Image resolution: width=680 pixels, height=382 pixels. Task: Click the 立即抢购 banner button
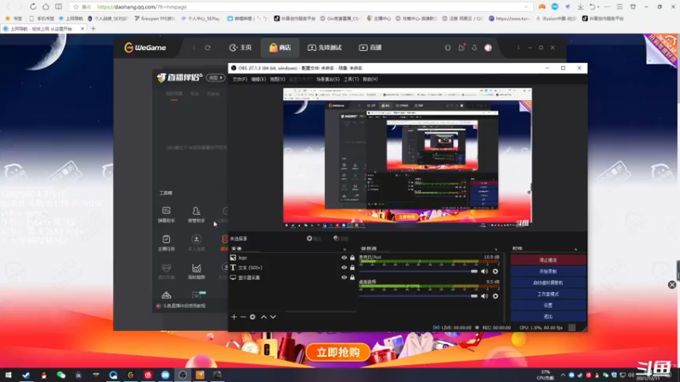tap(338, 352)
